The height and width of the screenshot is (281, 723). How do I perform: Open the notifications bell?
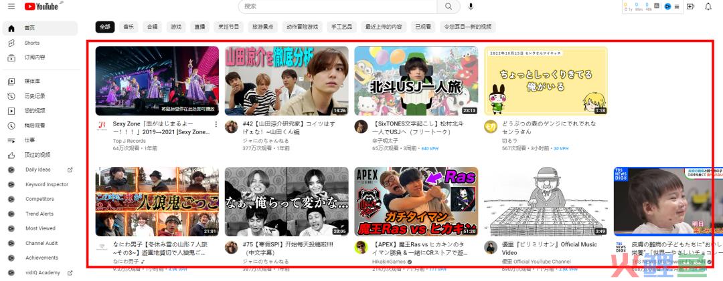coord(708,7)
